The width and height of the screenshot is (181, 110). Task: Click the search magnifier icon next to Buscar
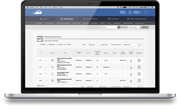[x=119, y=27]
